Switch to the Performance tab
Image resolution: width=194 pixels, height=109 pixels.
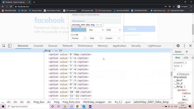click(x=85, y=46)
